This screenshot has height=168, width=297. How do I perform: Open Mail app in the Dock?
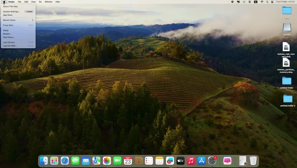[86, 161]
